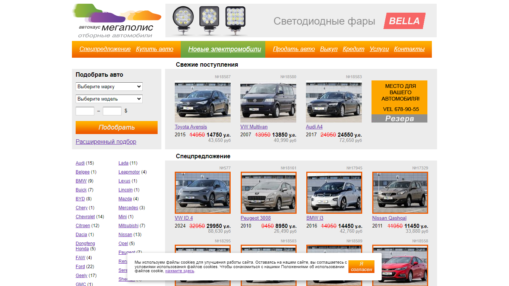This screenshot has width=509, height=286.
Task: Open the BELLA LED headlights banner
Action: 301,20
